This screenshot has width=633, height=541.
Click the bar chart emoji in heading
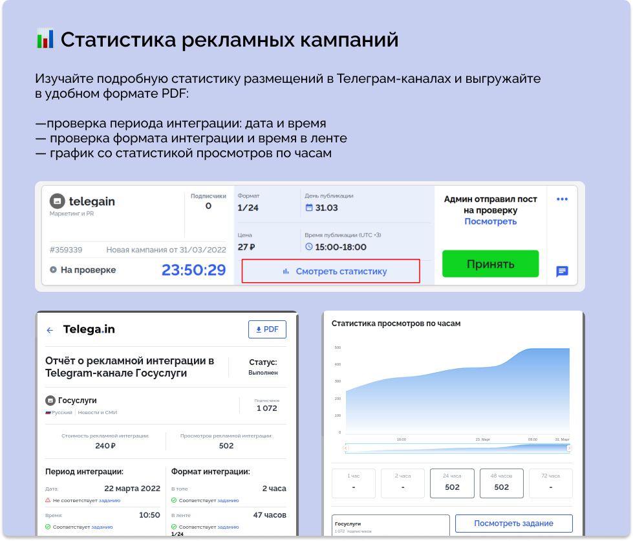click(x=45, y=38)
